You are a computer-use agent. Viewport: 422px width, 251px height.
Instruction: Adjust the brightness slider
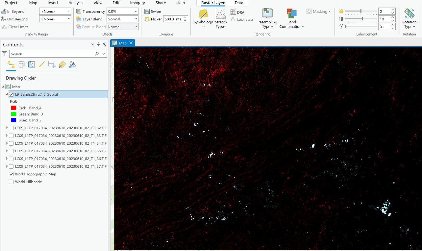click(360, 11)
